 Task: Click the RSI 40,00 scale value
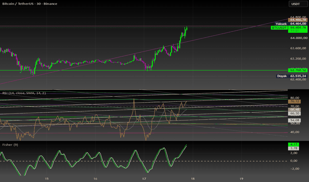(x=295, y=132)
